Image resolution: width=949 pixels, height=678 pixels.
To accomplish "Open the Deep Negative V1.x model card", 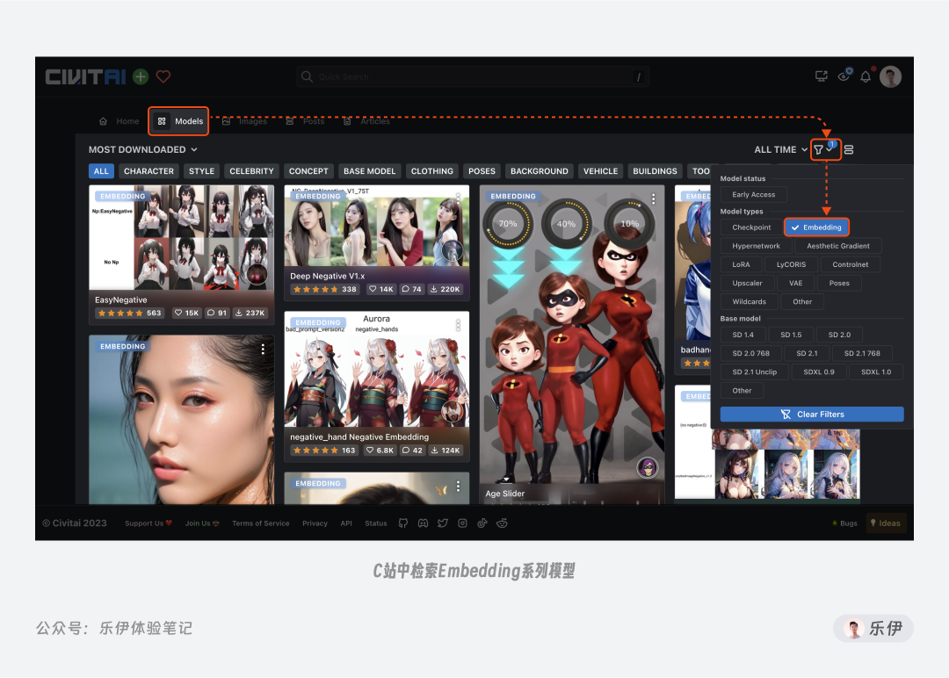I will 376,242.
